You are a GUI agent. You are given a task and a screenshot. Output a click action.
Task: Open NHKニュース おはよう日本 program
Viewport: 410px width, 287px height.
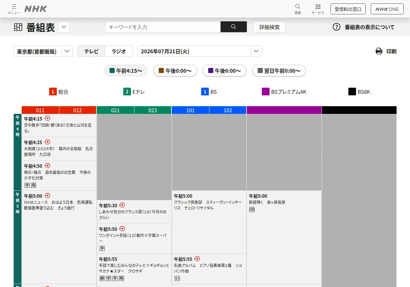(59, 237)
